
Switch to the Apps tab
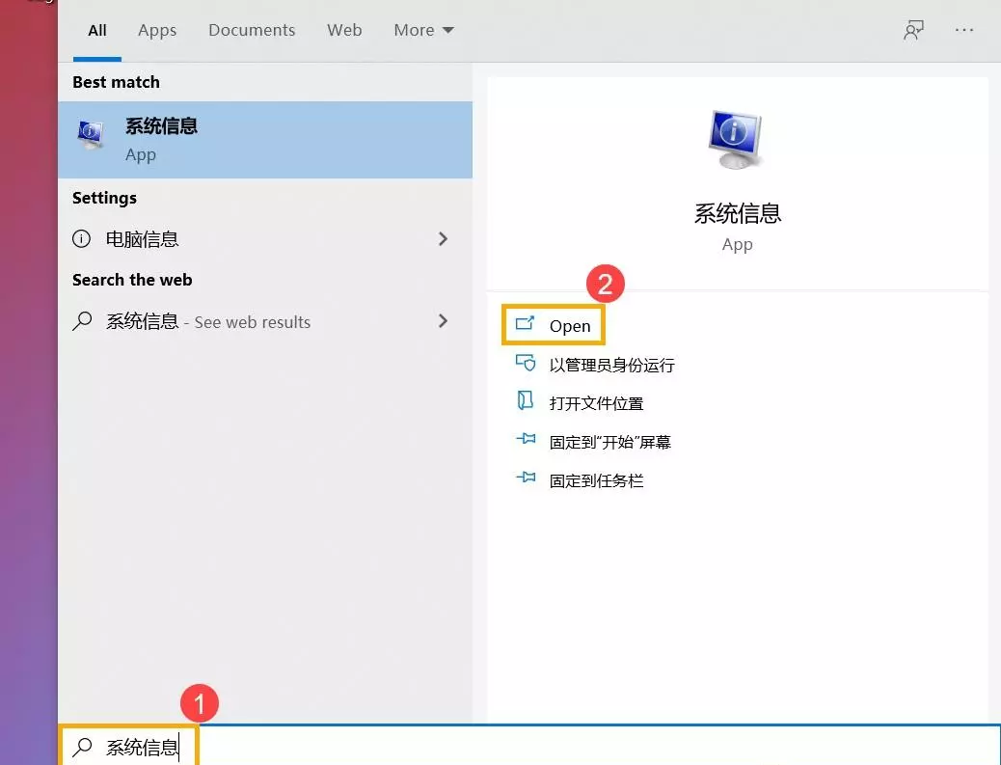click(157, 30)
